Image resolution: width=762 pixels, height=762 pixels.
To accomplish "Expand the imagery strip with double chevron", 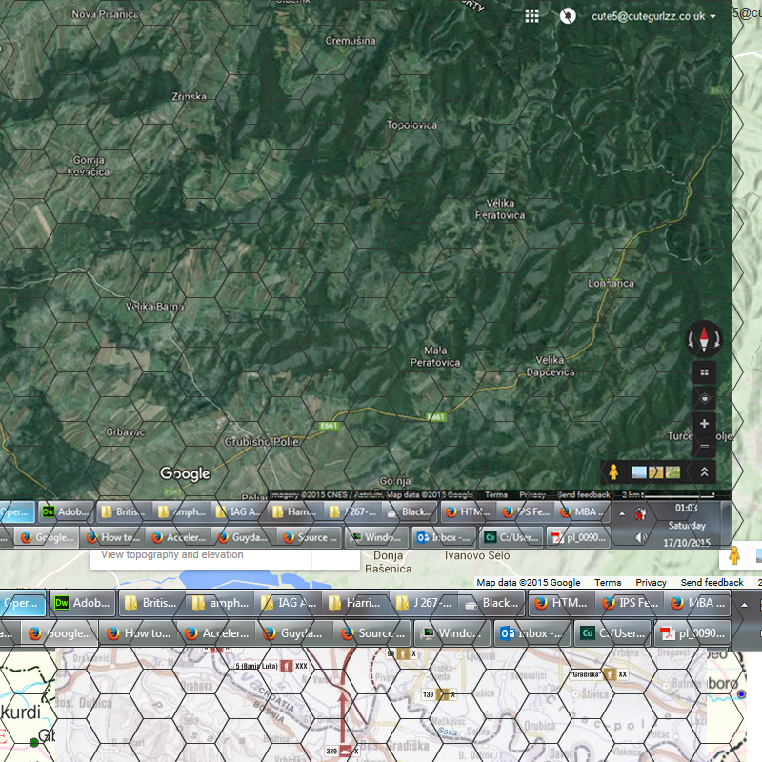I will (704, 471).
